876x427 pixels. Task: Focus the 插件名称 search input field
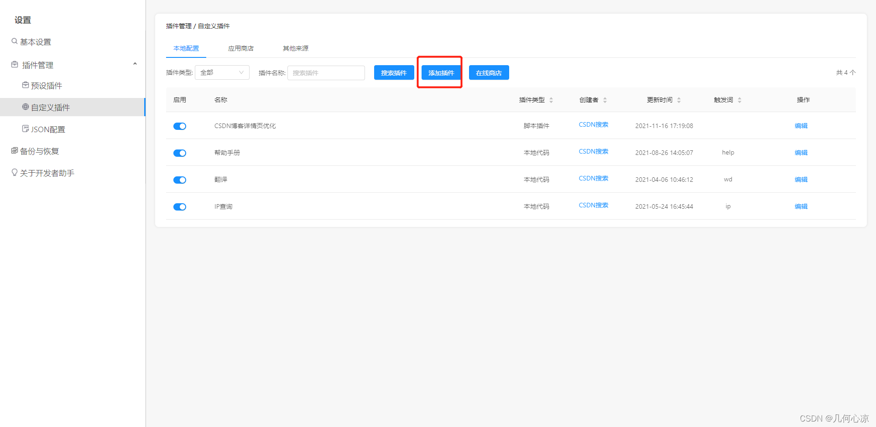(326, 72)
